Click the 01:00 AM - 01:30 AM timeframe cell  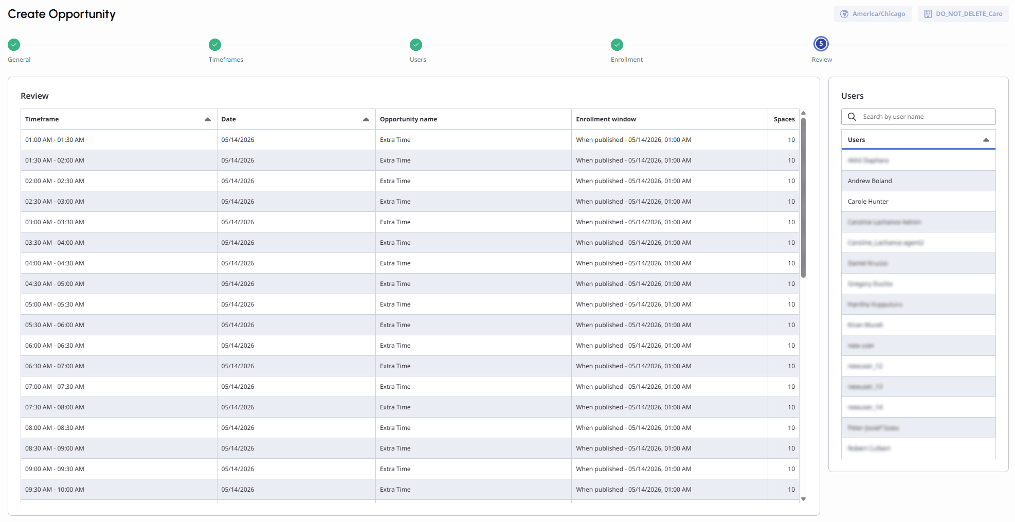tap(119, 140)
